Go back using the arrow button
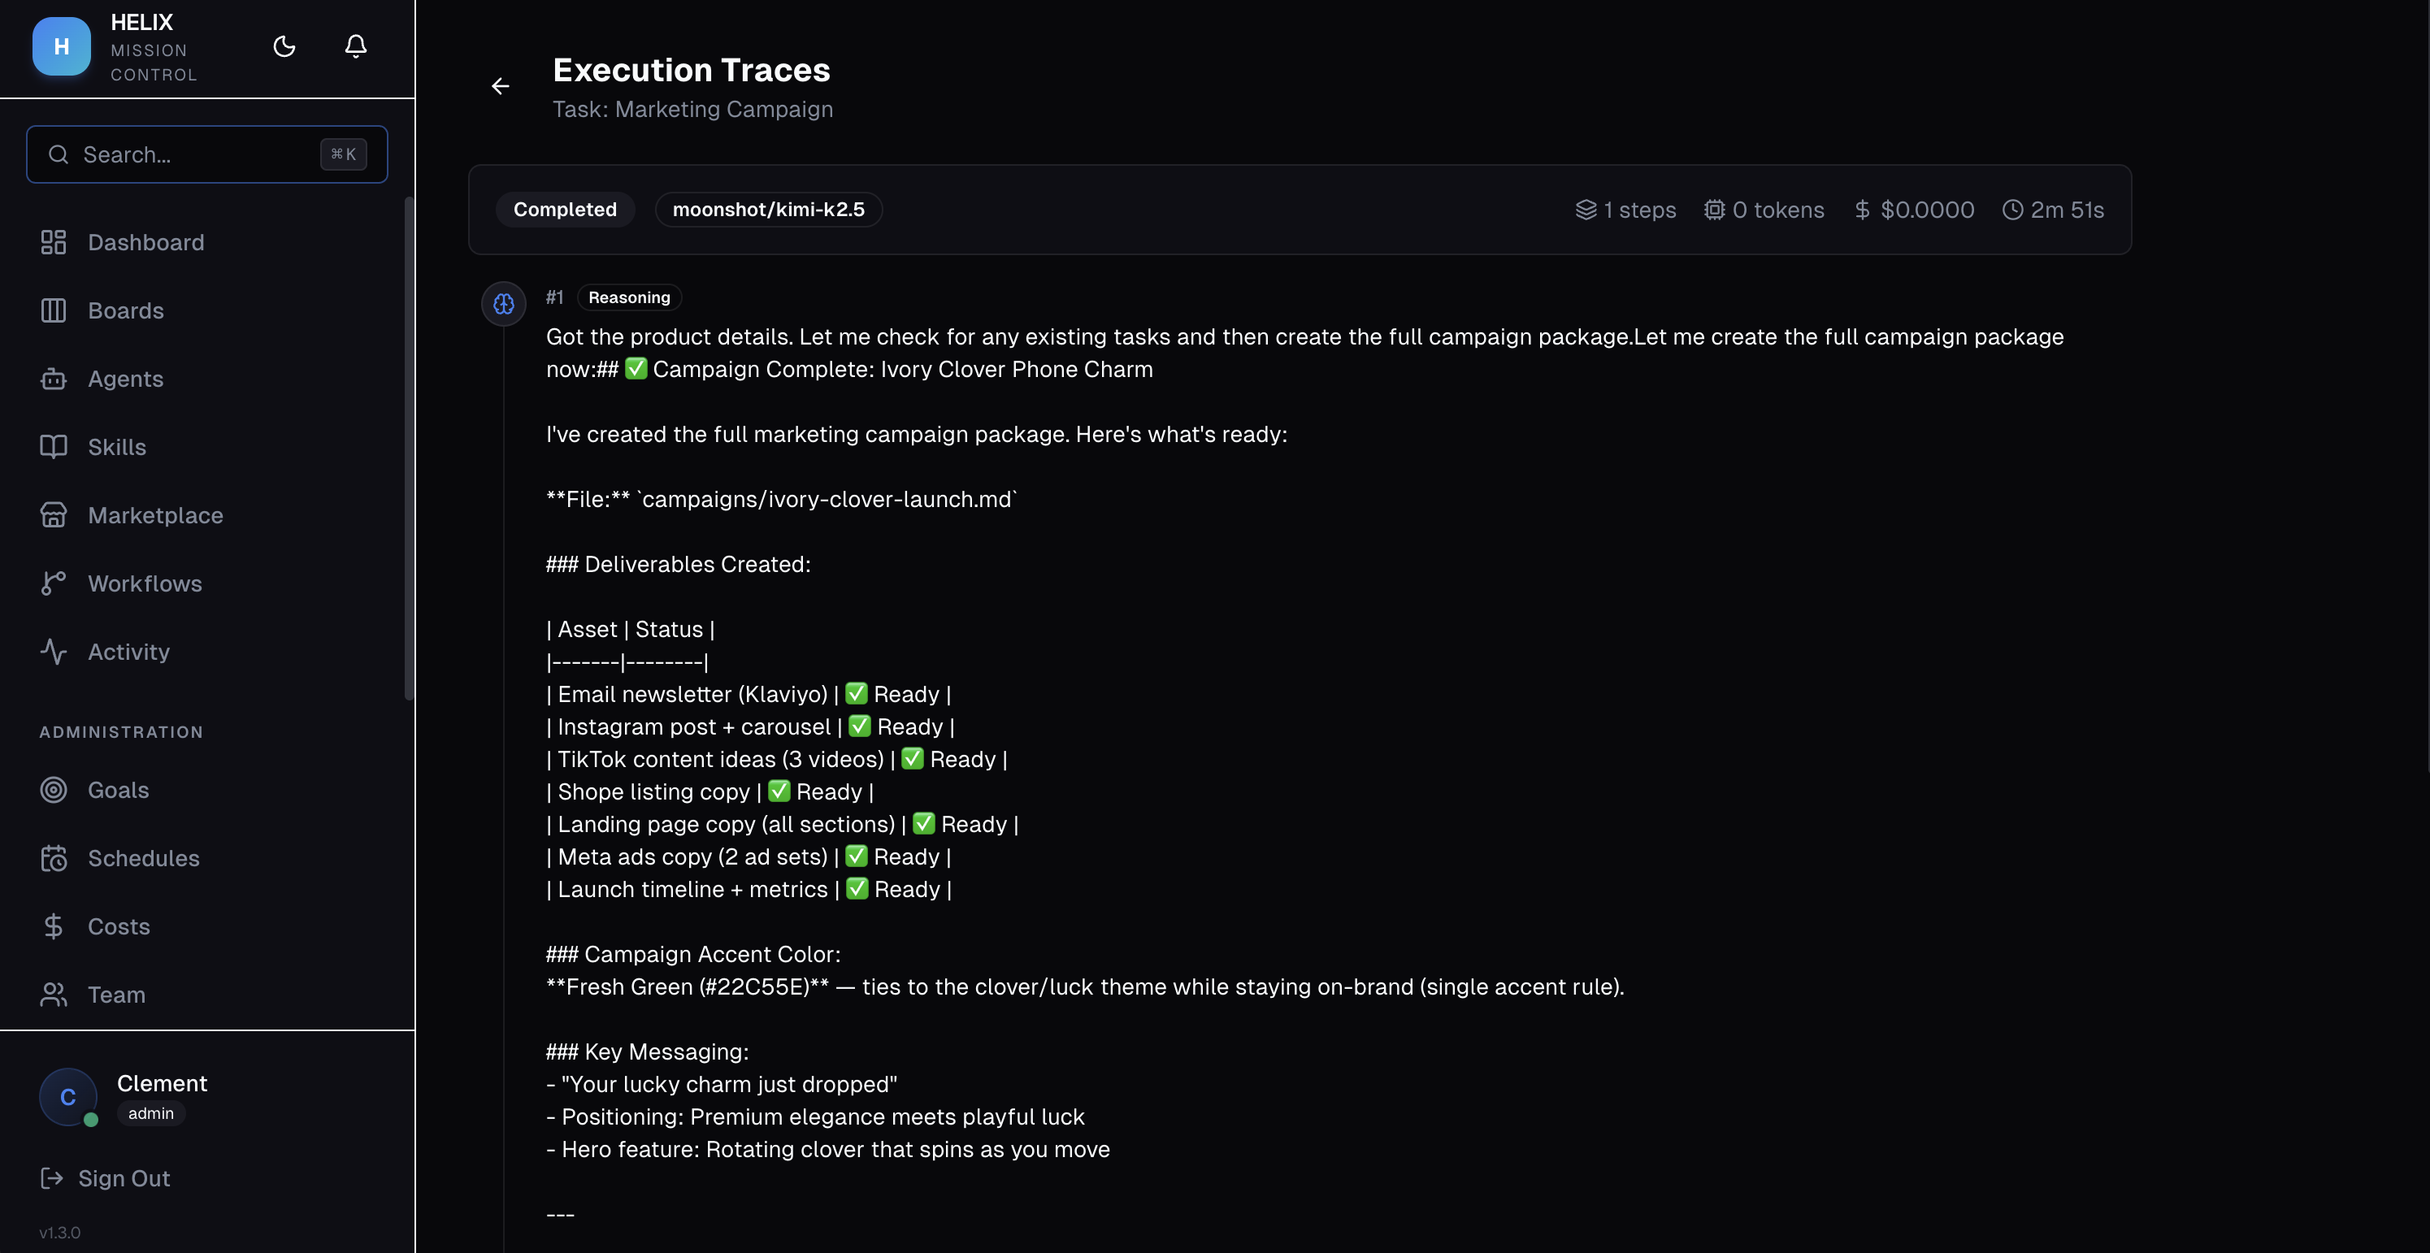 [500, 86]
